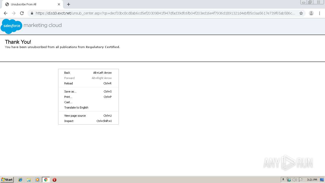Expand hidden system tray icons arrow
Viewport: 325px width, 183px height.
(283, 180)
